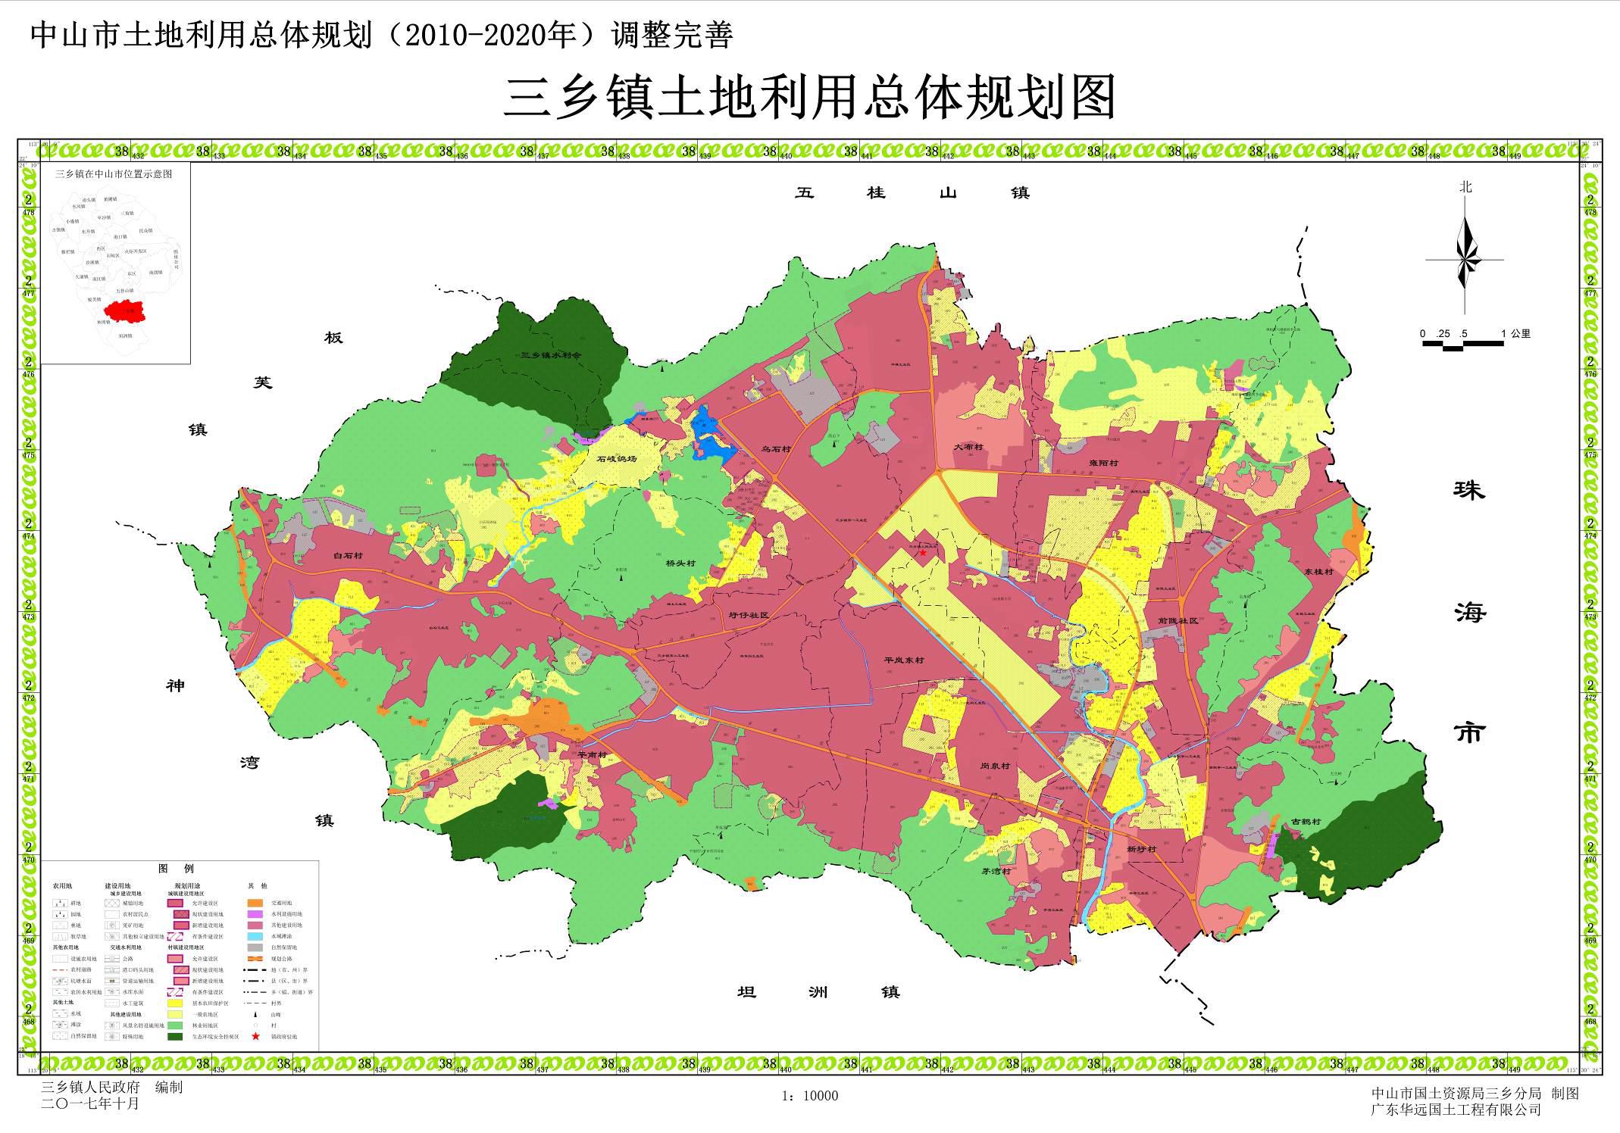Click the footer text 三乡镇人民政府 编制
This screenshot has height=1133, width=1620.
tap(112, 1088)
